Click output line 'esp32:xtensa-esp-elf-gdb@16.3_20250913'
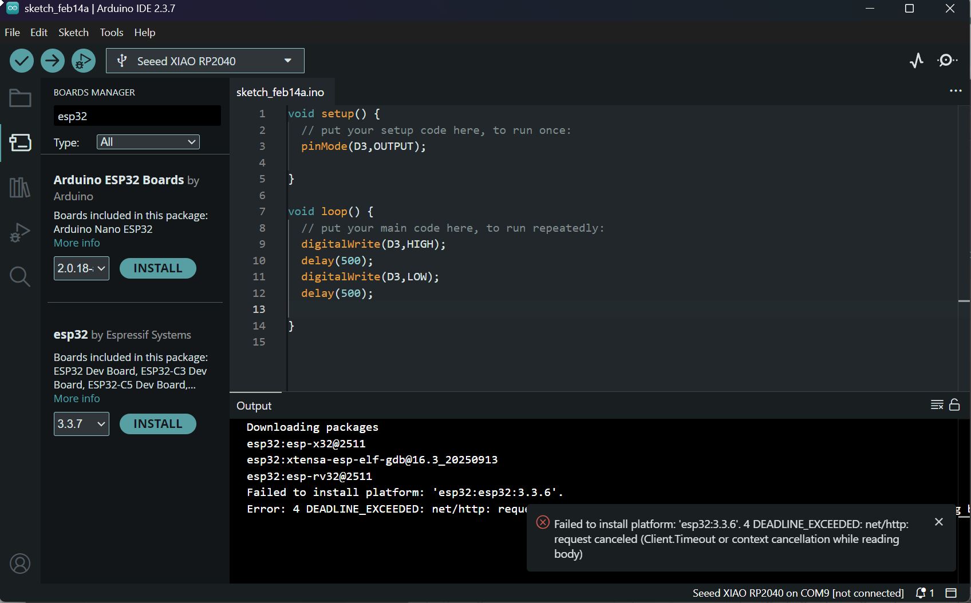This screenshot has height=603, width=971. pyautogui.click(x=372, y=460)
